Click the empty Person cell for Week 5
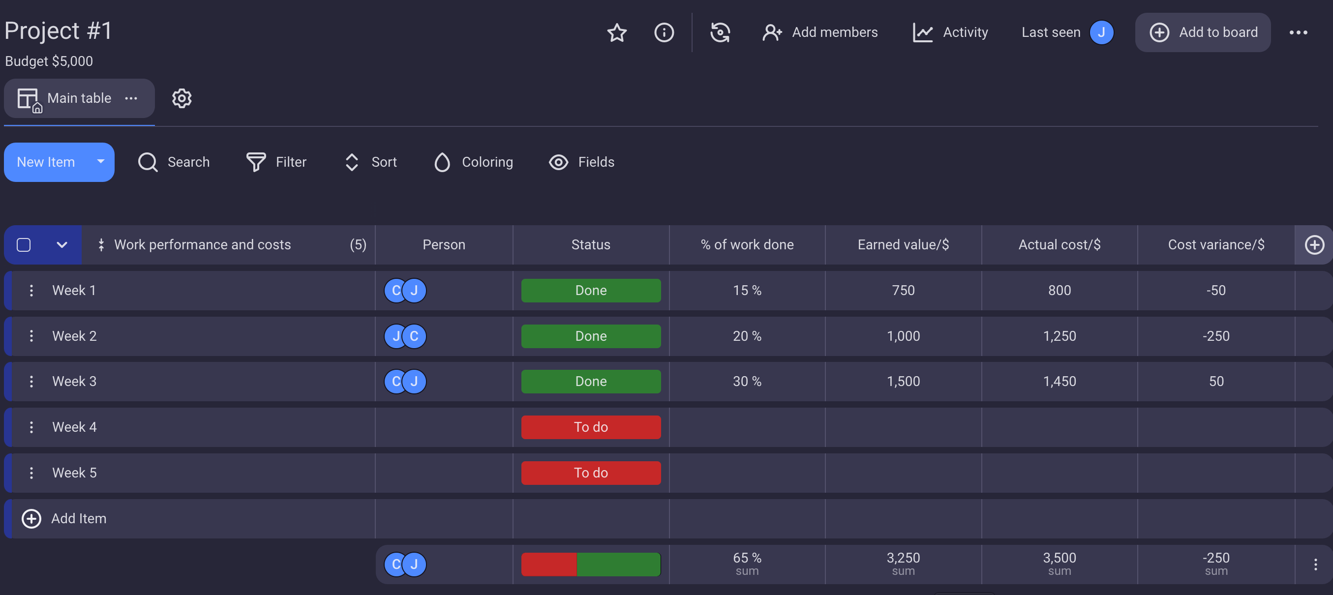 click(x=444, y=473)
